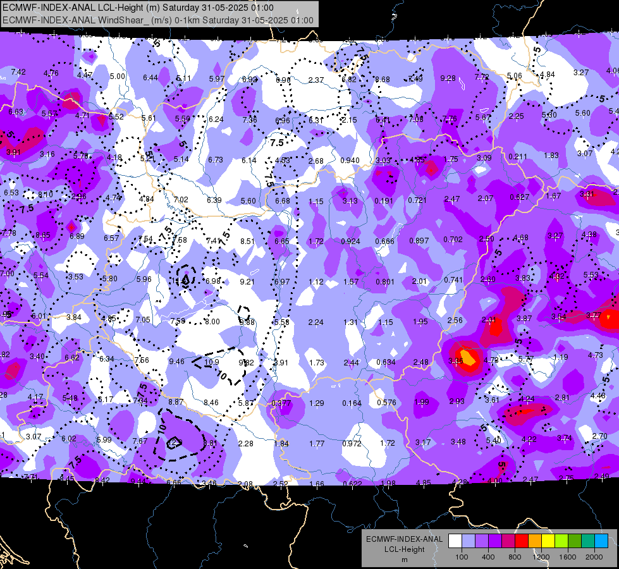Click the wind shear value 6.39

[214, 200]
